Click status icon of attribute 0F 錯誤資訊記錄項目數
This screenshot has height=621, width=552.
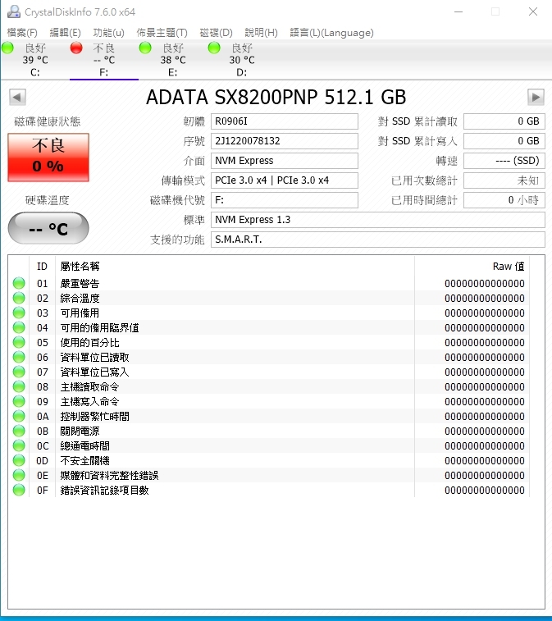coord(19,490)
